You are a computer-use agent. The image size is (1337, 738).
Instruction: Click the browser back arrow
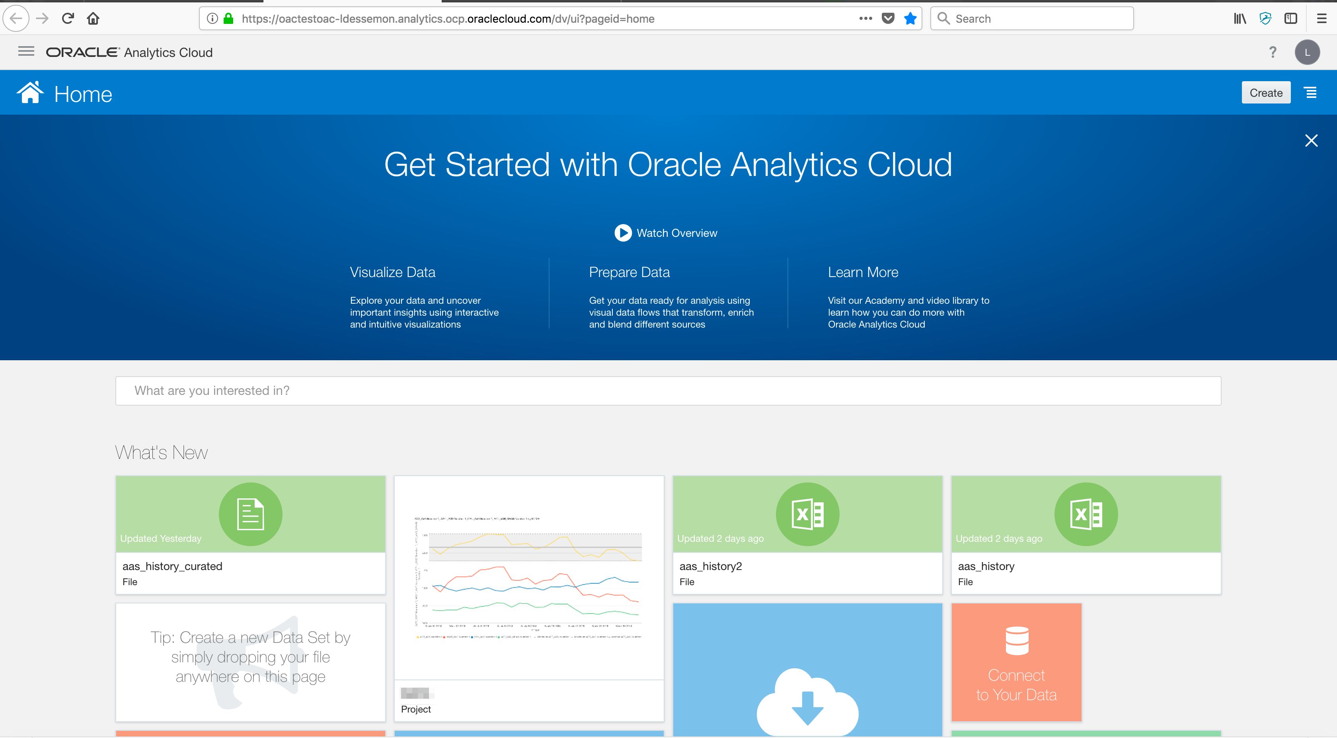pos(16,19)
